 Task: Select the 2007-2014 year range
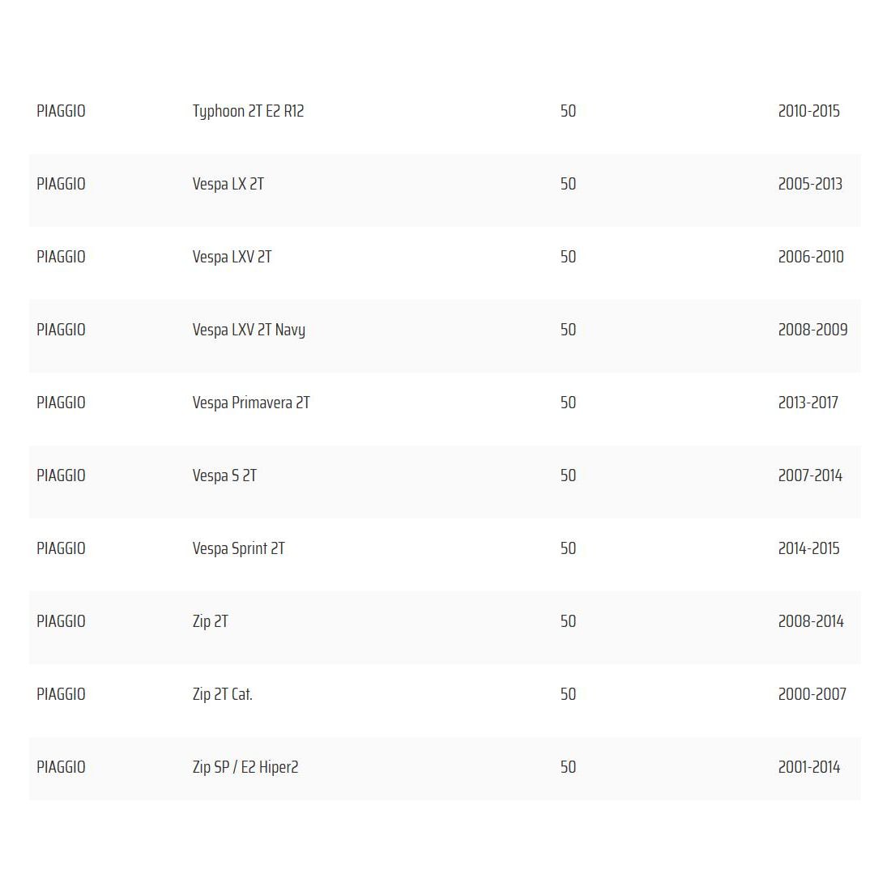[x=810, y=475]
